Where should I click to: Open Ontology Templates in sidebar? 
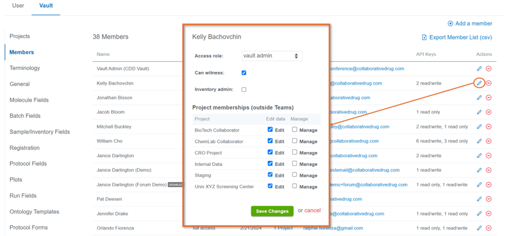(34, 212)
